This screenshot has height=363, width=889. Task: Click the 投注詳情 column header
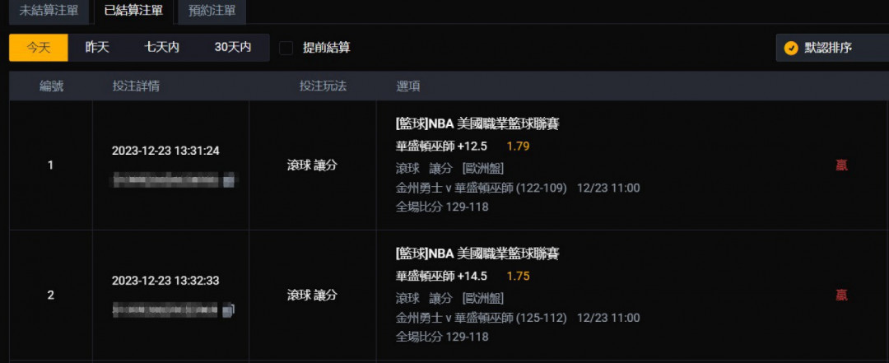(136, 86)
